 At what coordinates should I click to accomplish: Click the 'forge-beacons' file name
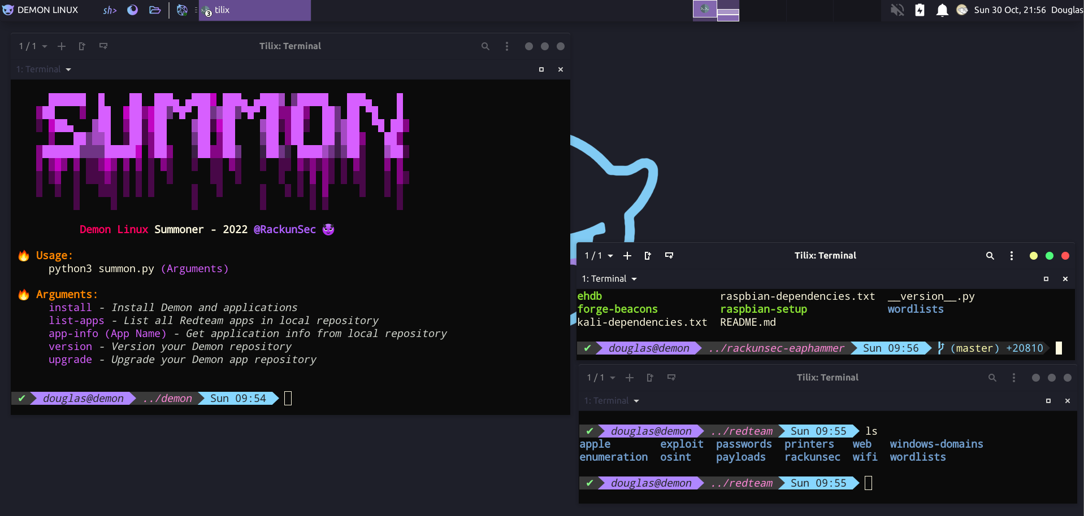(617, 309)
